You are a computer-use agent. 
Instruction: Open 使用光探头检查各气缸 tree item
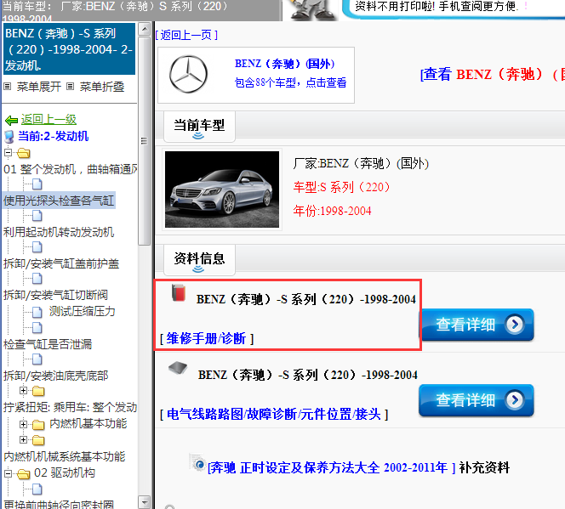pos(59,201)
